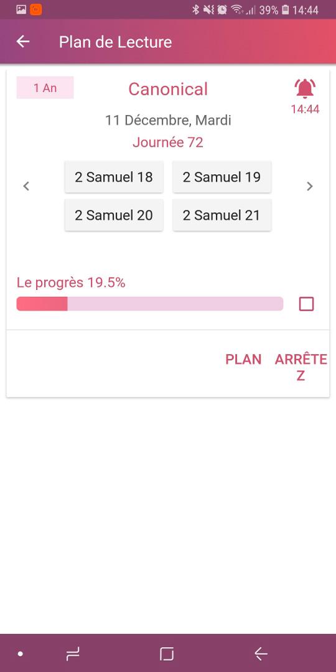The image size is (336, 672).
Task: Tap the back arrow in the header
Action: [23, 42]
